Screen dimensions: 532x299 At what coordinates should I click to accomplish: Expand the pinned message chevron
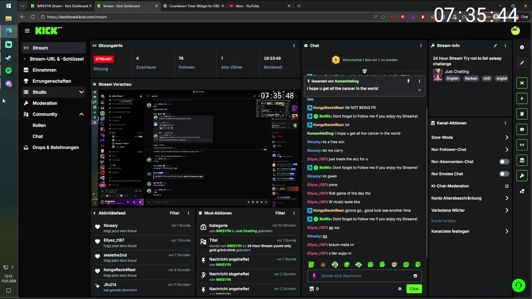[x=419, y=90]
